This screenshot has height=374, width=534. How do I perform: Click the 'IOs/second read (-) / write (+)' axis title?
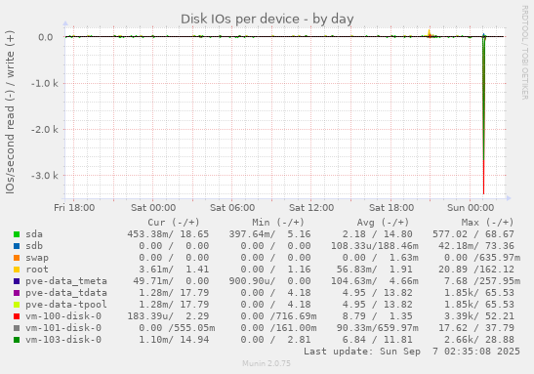[10, 112]
